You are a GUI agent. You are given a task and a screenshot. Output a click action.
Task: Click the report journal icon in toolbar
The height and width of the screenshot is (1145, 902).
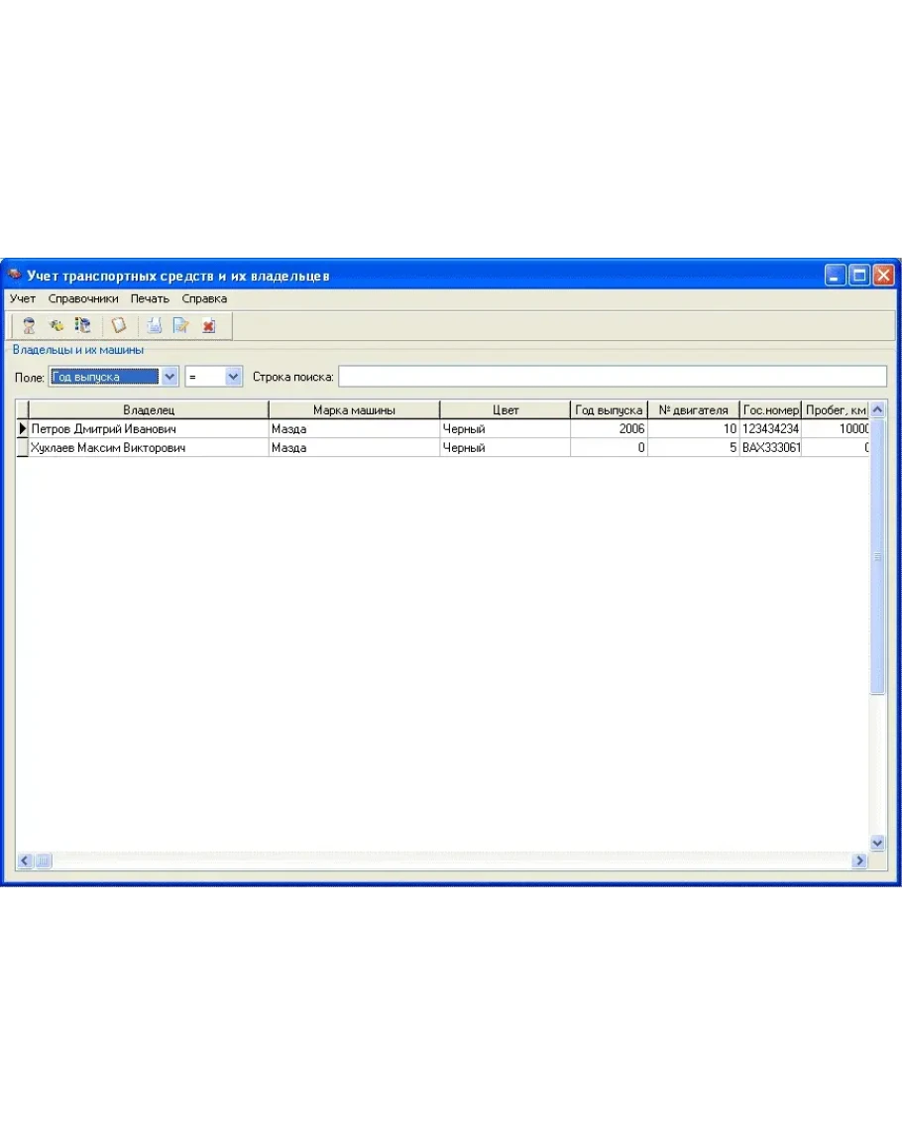(119, 325)
